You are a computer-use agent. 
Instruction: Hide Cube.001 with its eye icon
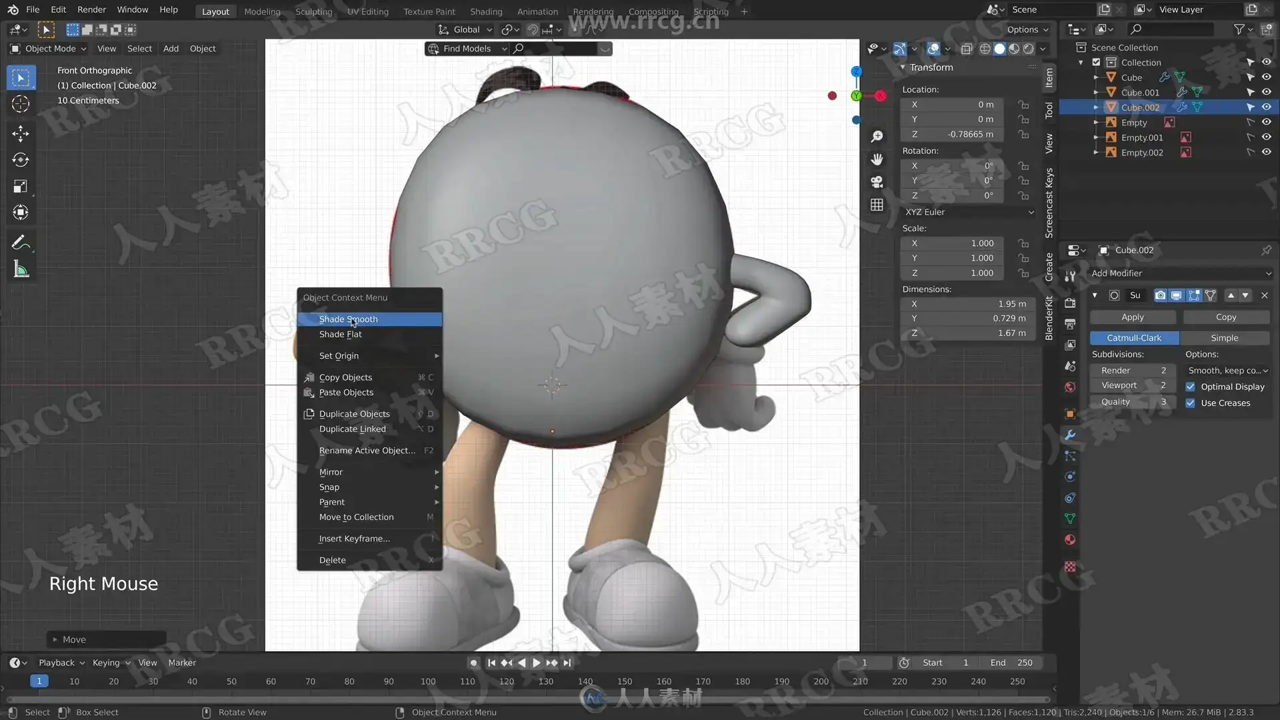(1266, 92)
